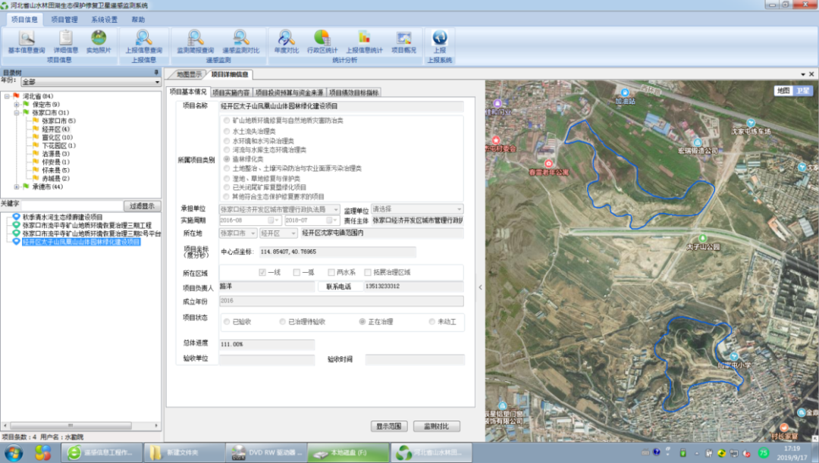Select 宣化区 (10) tree item
Screen dimensions: 819x463
[x=57, y=137]
